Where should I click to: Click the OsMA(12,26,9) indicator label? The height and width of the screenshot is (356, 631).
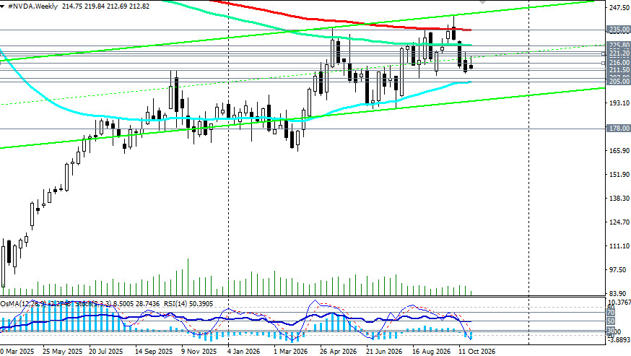pyautogui.click(x=23, y=303)
